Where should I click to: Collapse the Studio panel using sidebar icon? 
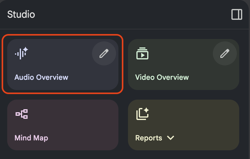click(x=237, y=14)
